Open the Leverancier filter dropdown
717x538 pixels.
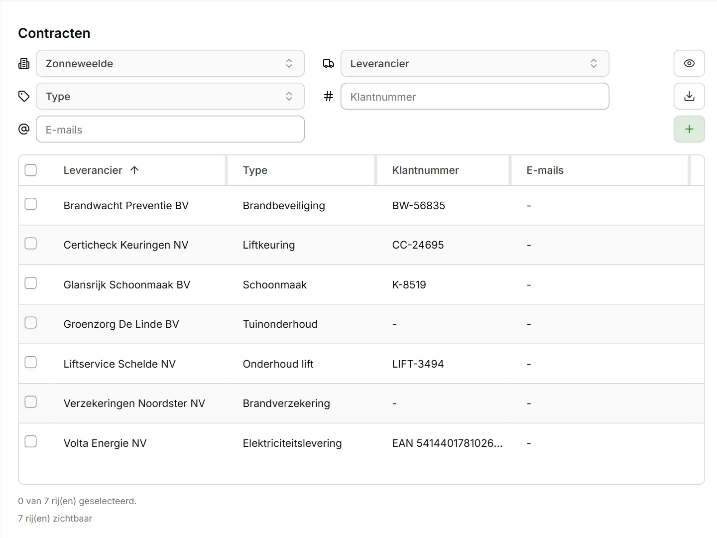[x=475, y=63]
